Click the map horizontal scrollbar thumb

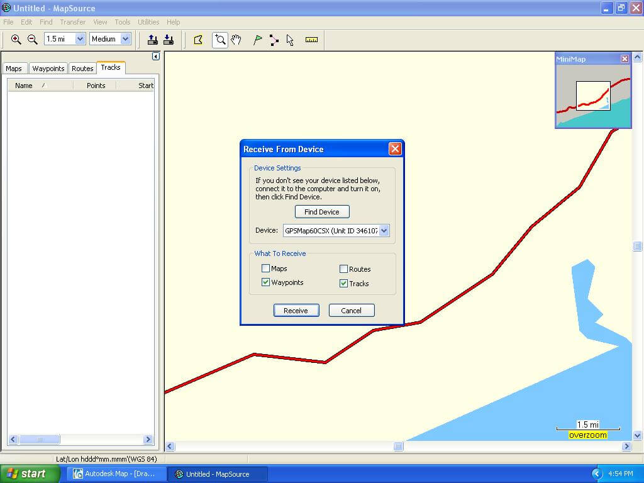(398, 446)
